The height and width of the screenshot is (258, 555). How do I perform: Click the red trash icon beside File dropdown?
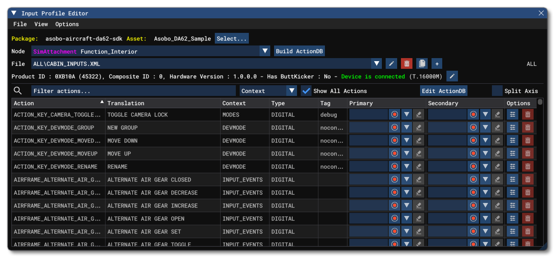407,64
